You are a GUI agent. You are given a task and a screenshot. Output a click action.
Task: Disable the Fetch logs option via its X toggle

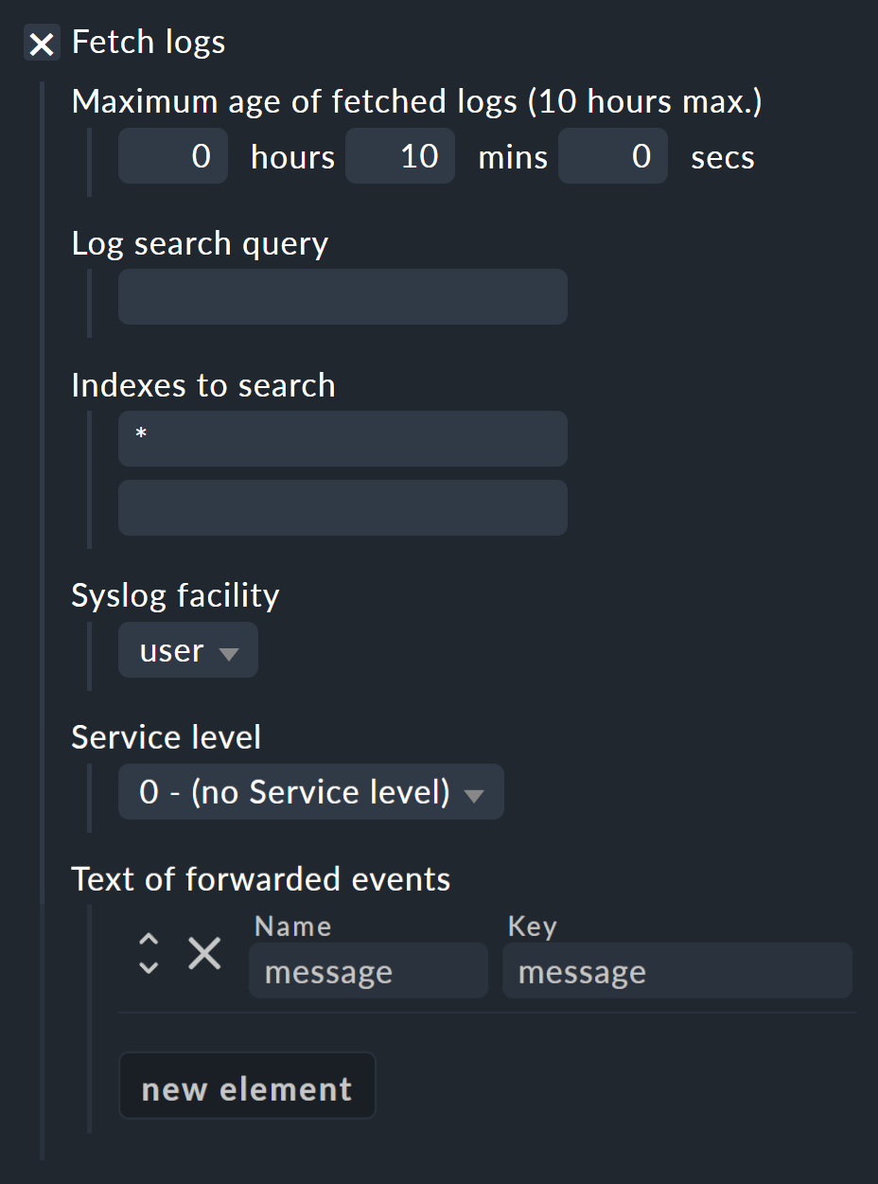pyautogui.click(x=40, y=43)
